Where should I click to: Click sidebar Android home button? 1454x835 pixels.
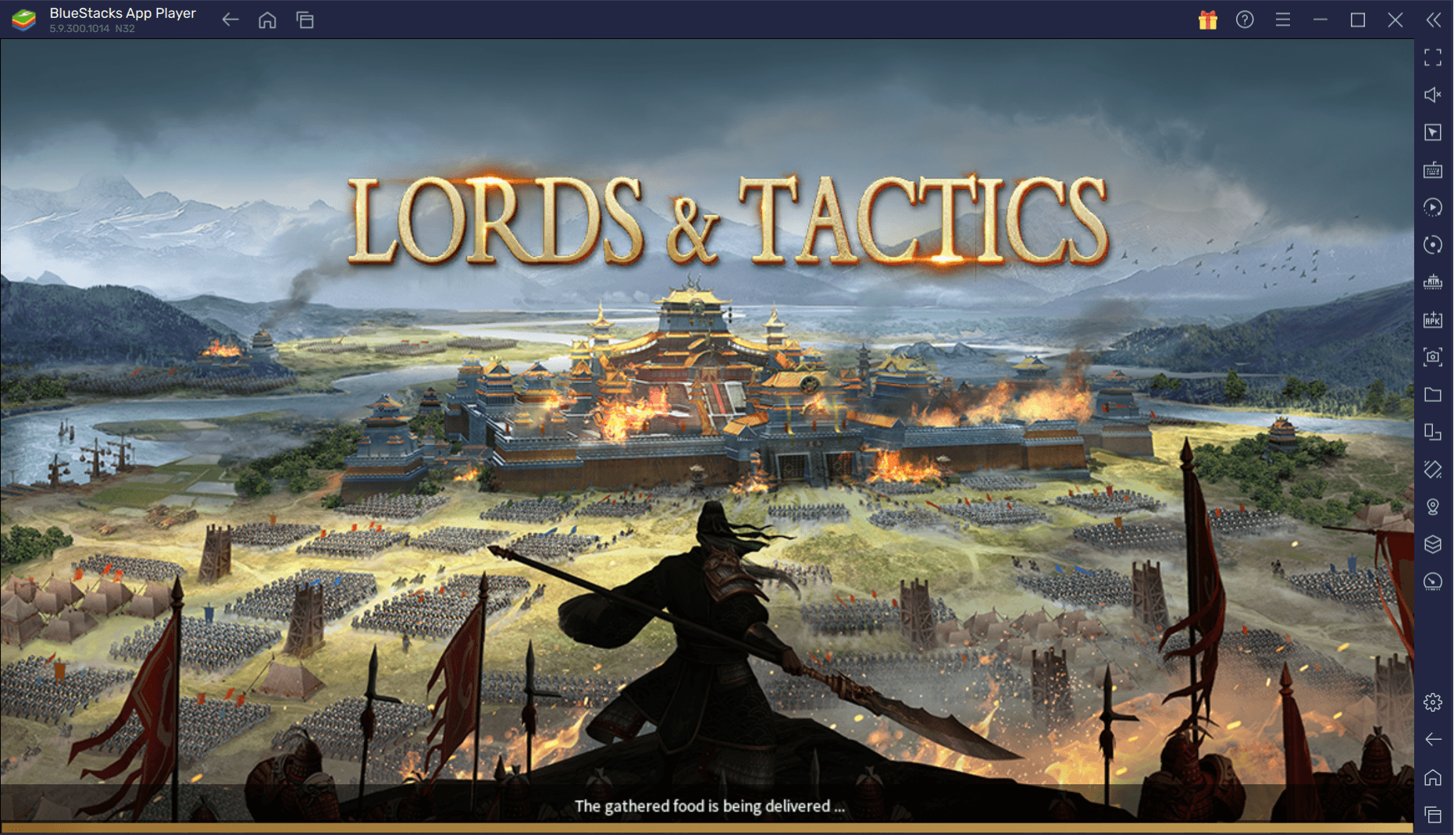pyautogui.click(x=1433, y=777)
